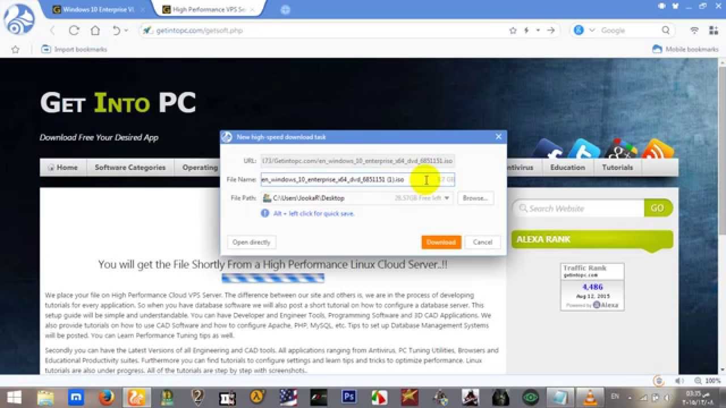Image resolution: width=726 pixels, height=408 pixels.
Task: Open Home in site navigation
Action: (x=63, y=167)
